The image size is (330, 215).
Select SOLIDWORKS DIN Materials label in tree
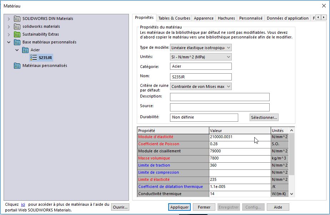[x=48, y=19]
